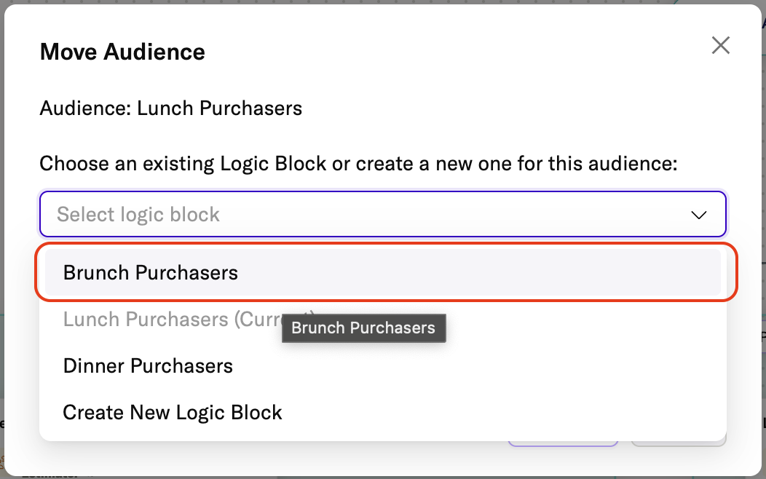Select Brunch Purchasers from the list
Viewport: 766px width, 479px height.
(x=150, y=272)
